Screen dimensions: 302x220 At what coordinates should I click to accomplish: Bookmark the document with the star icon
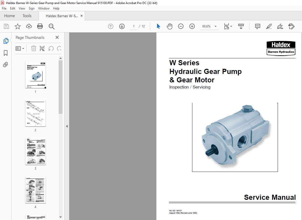[x=17, y=26]
